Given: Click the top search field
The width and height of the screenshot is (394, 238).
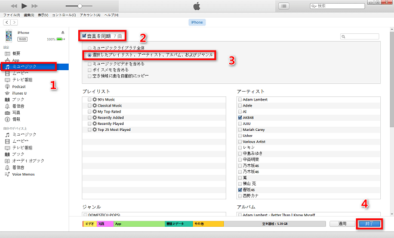Looking at the screenshot, I should pos(337,6).
